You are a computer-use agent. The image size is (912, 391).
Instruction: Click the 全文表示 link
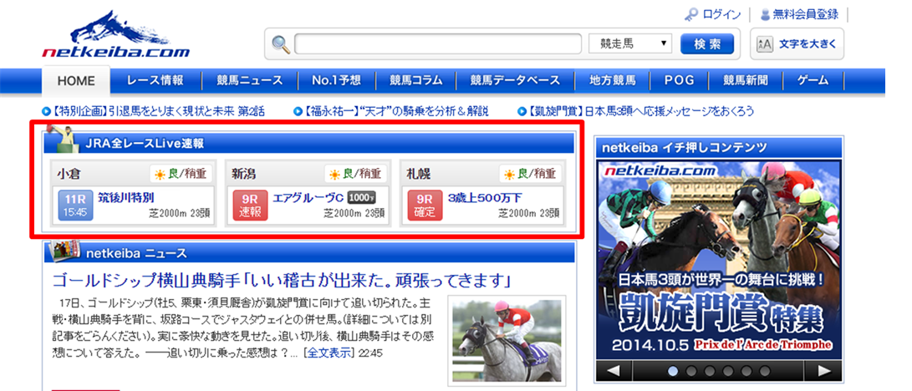(329, 353)
